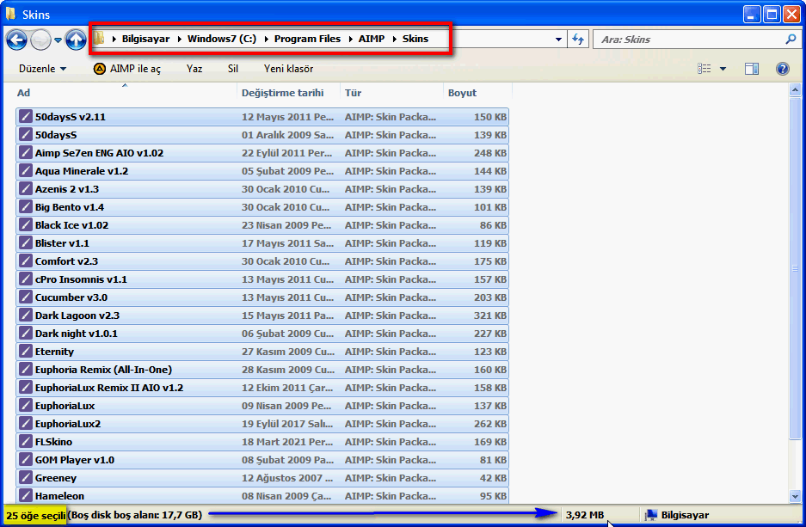Navigate to Bilgisayar in the address bar
806x527 pixels.
[145, 39]
